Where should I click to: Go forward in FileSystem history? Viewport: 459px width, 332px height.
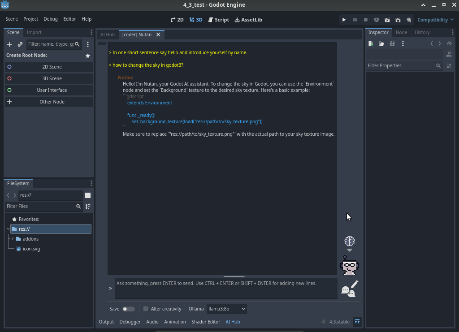(x=15, y=195)
